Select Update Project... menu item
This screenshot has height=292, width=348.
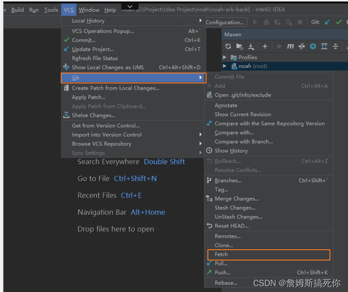(133, 49)
